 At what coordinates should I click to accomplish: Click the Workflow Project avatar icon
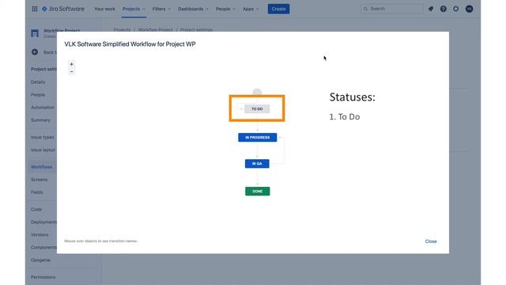pyautogui.click(x=35, y=33)
